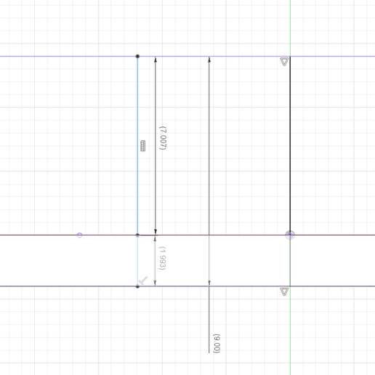This screenshot has height=375, width=375.
Task: Select the bottom endpoint on the lower purple line
Action: coord(137,286)
